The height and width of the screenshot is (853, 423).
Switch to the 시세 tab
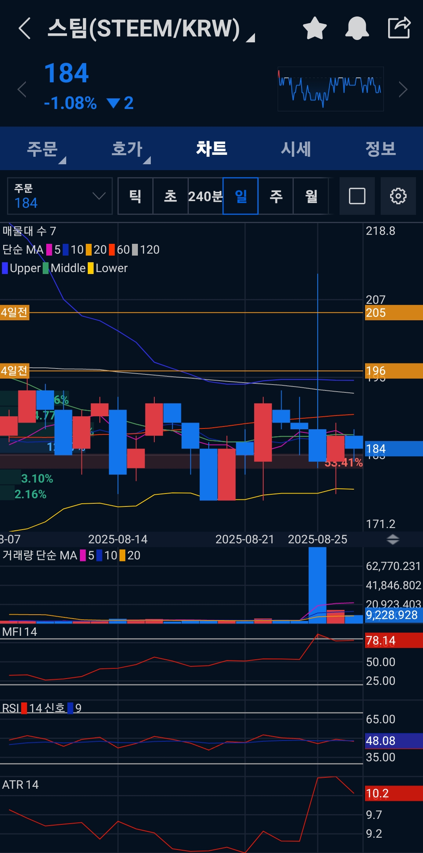pos(296,149)
